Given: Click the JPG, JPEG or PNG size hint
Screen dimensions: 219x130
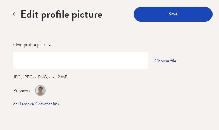Looking at the screenshot, I should (x=40, y=77).
